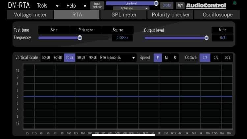Select the Pink noise test tone
Image resolution: width=247 pixels, height=139 pixels.
pos(86,30)
